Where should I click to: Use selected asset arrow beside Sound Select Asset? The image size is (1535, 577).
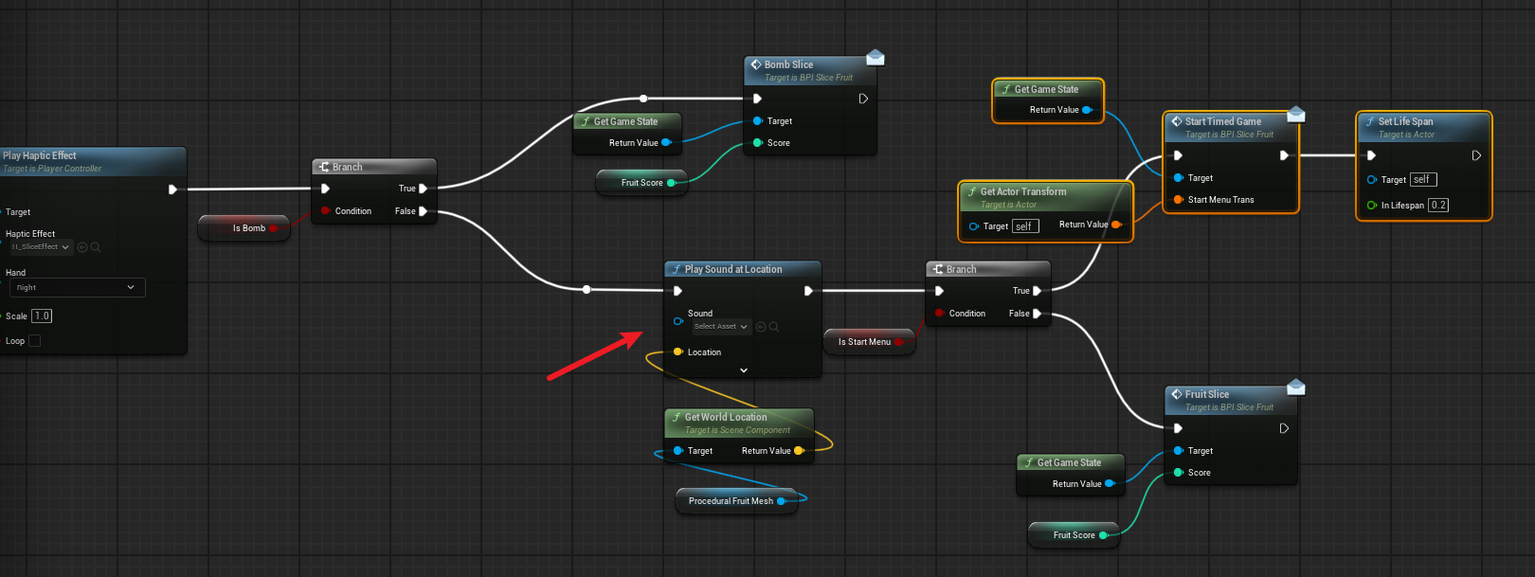(761, 327)
